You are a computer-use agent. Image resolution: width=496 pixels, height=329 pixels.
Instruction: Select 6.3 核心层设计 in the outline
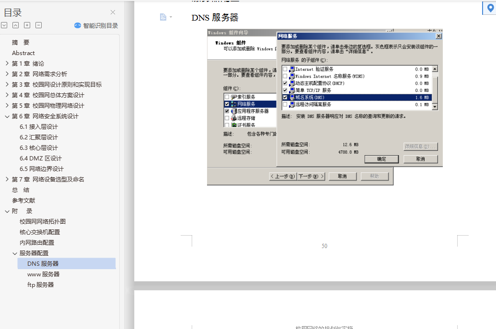tap(39, 148)
